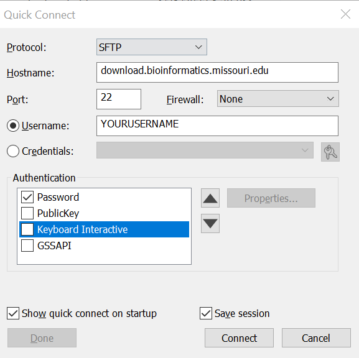The image size is (359, 358).
Task: Click the Port number field
Action: click(x=119, y=99)
